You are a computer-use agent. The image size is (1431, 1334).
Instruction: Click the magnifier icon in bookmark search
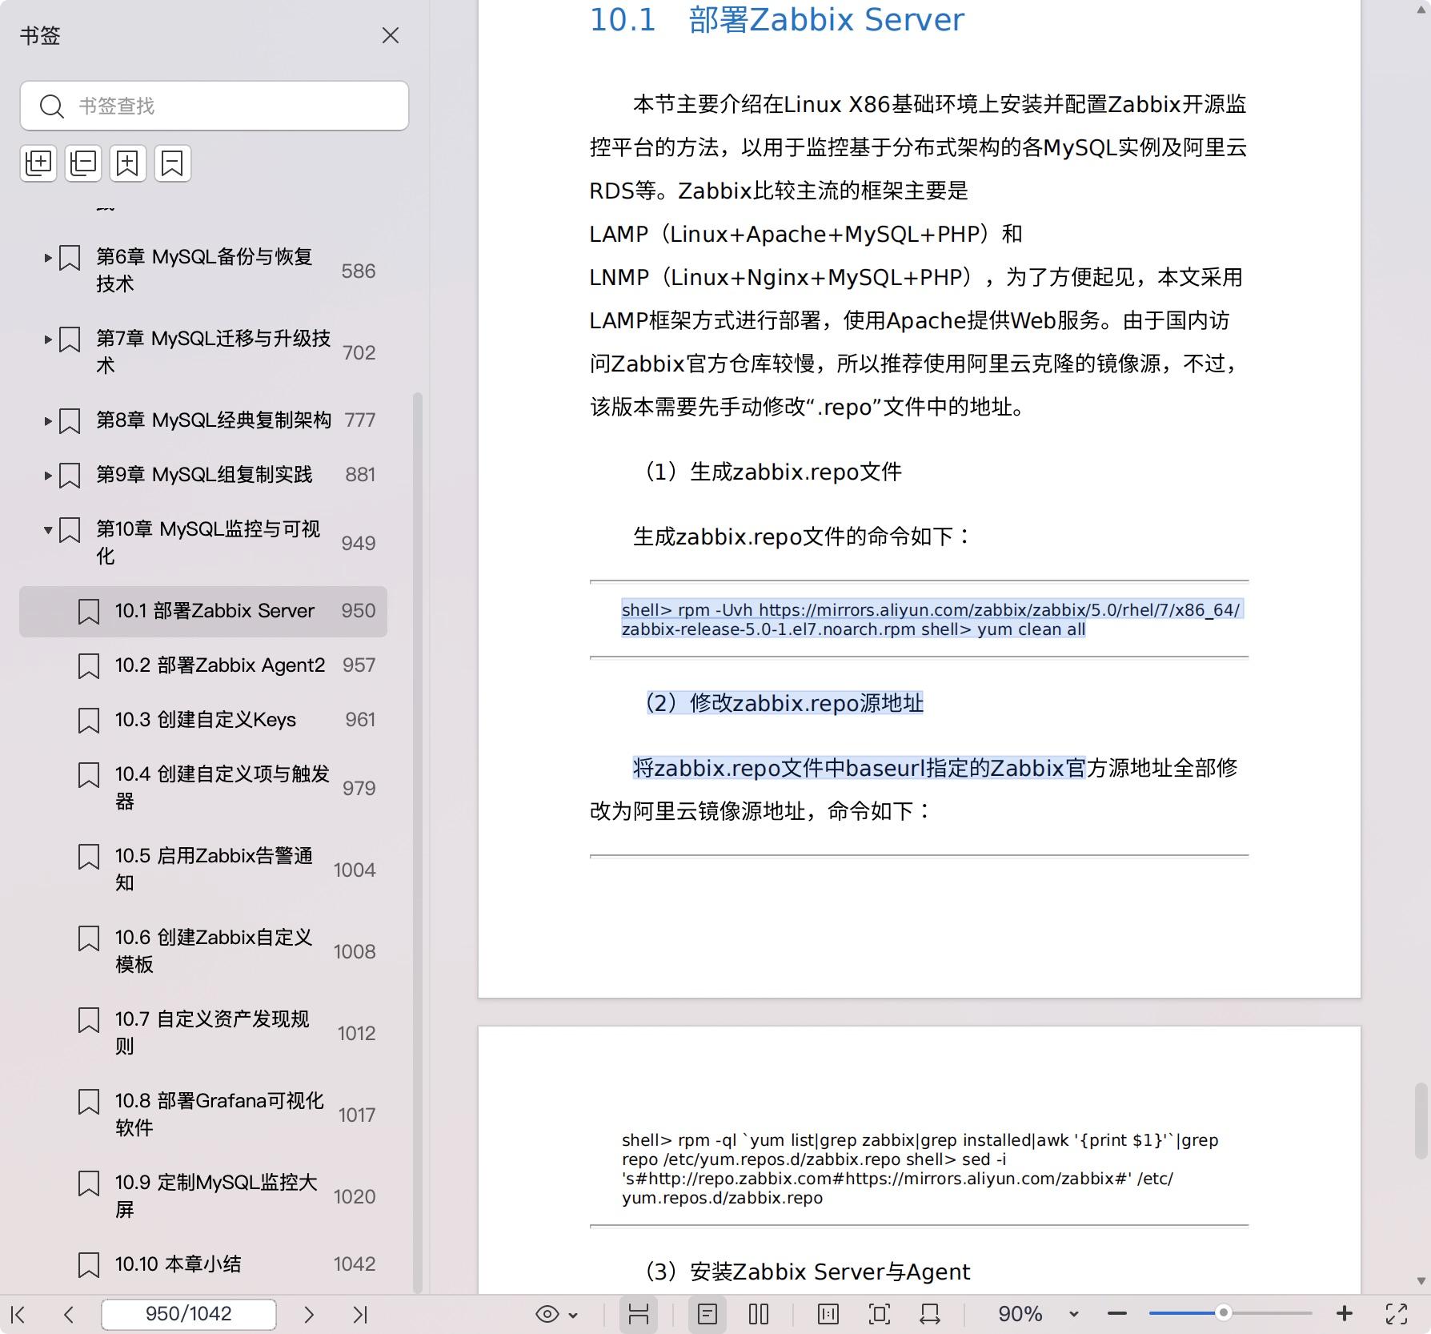pos(52,106)
